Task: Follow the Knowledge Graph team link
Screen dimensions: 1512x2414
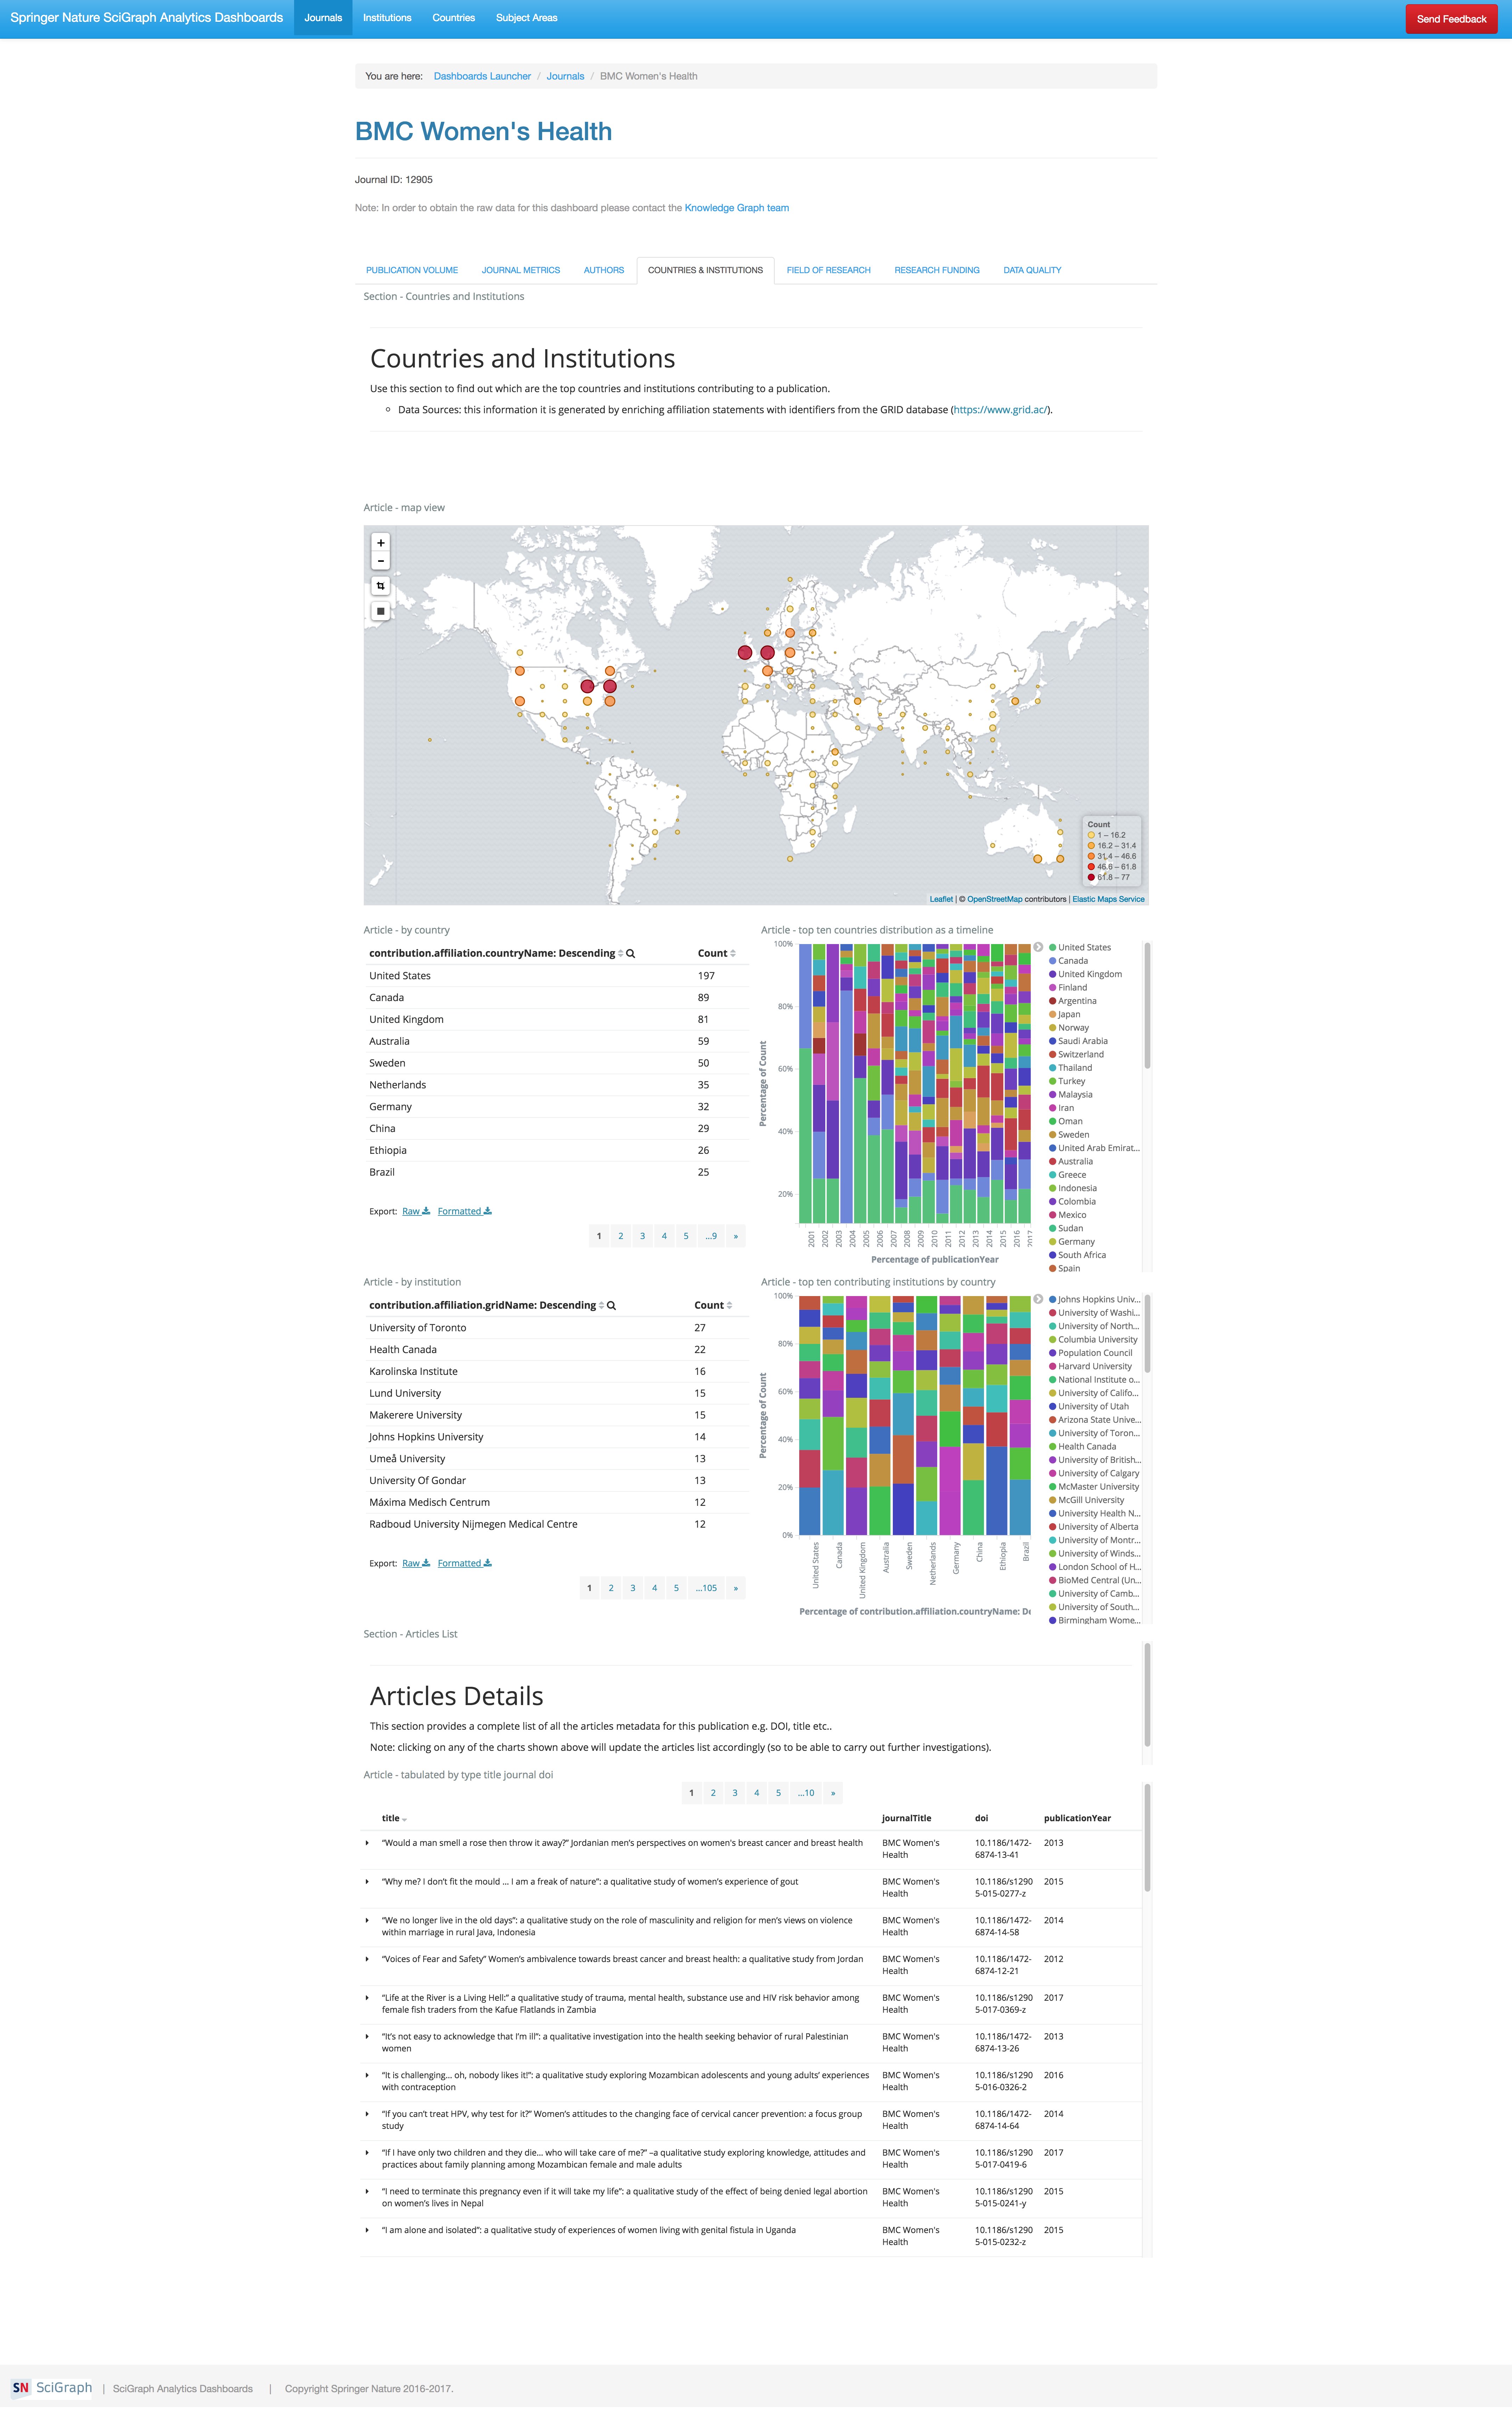Action: [737, 208]
